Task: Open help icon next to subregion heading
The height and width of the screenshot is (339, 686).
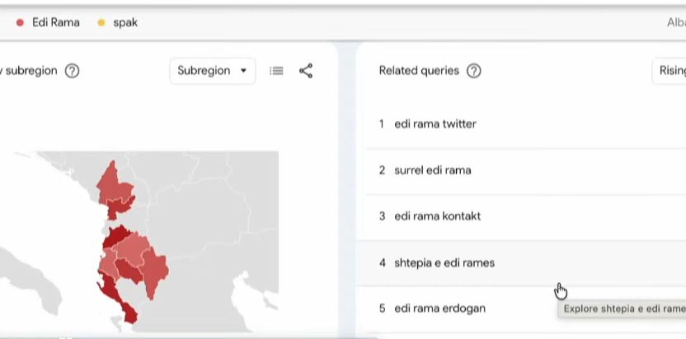Action: [72, 71]
